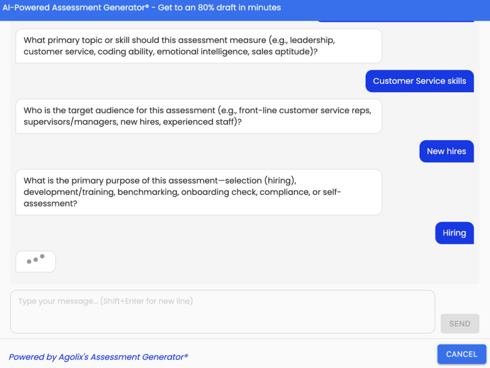490x368 pixels.
Task: Select the New hires reply bubble
Action: (x=446, y=151)
